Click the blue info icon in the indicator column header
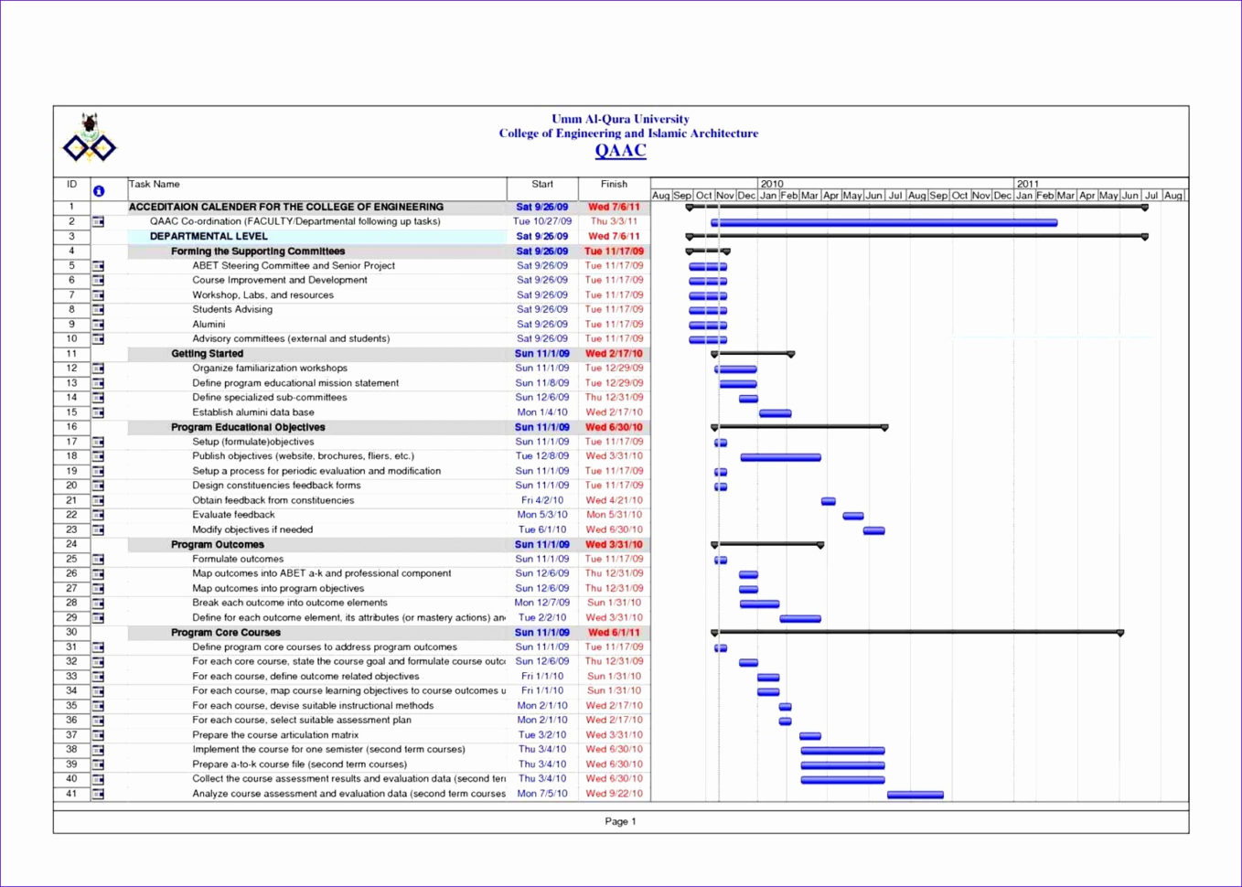The height and width of the screenshot is (887, 1242). pyautogui.click(x=98, y=190)
